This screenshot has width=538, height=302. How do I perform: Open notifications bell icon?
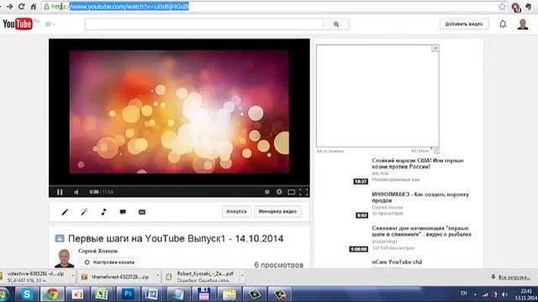(503, 24)
